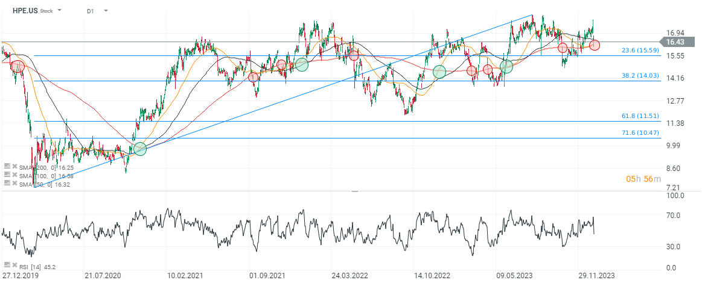Open settings for the SMA 50 indicator

[7, 184]
